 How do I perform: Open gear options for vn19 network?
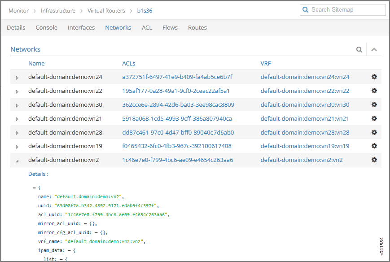374,146
